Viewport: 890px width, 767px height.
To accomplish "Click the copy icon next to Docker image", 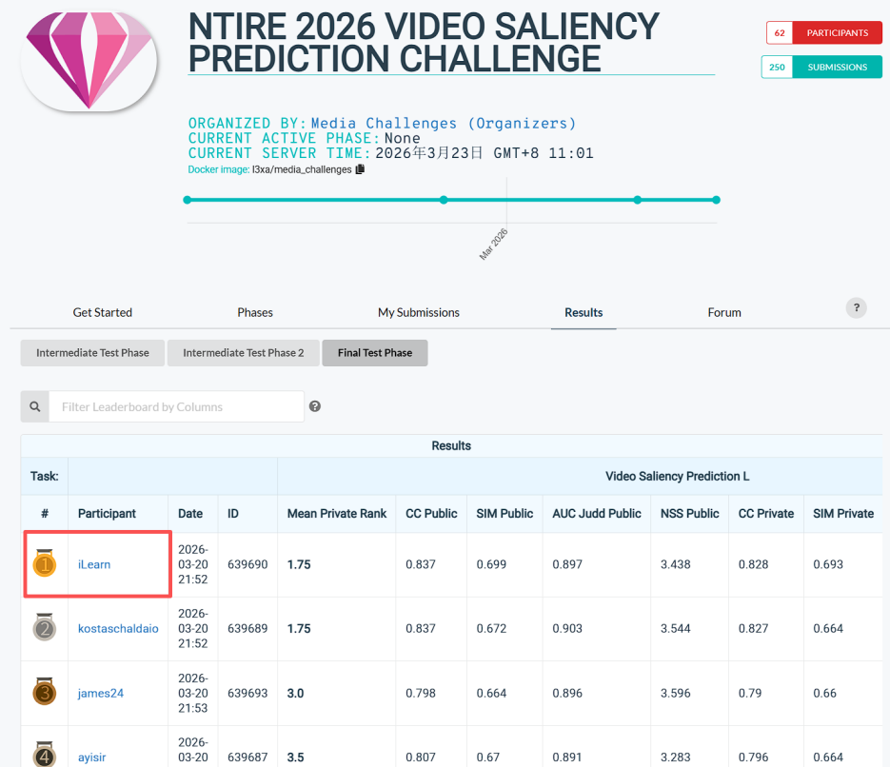I will click(360, 169).
